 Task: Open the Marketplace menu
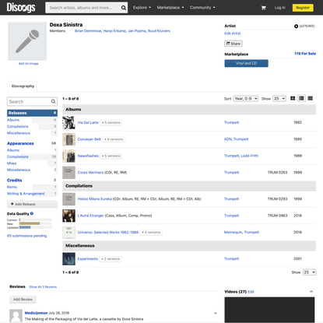point(170,8)
